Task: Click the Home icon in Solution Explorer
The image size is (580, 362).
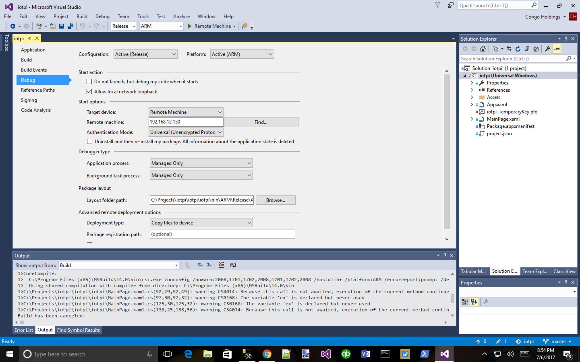Action: 483,49
